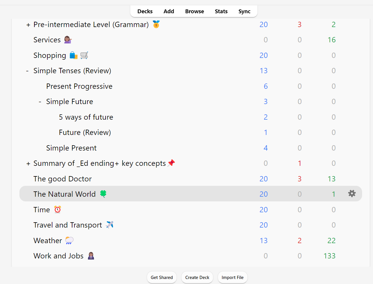
Task: Click the due count 133 for Work and Jobs
Action: pos(329,256)
